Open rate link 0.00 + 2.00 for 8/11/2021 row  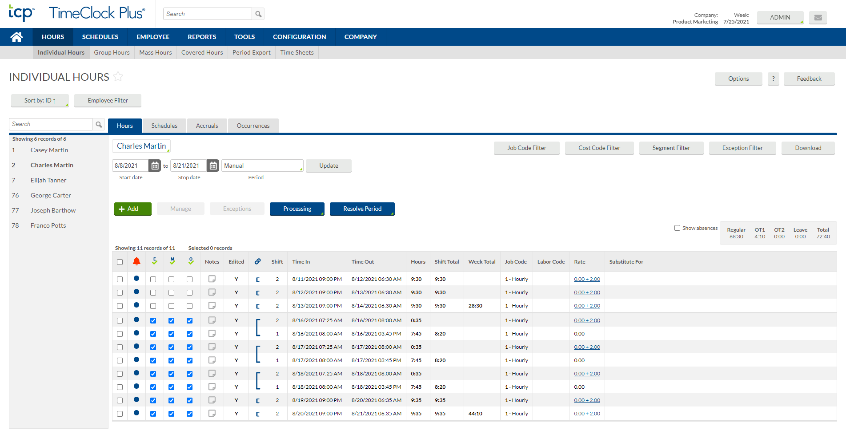point(587,280)
